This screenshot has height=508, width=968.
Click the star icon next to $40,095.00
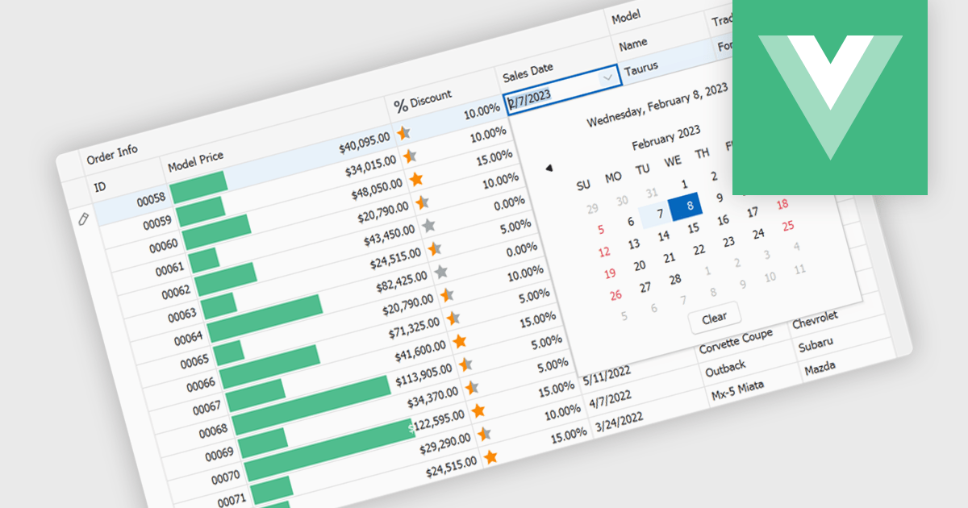(x=403, y=133)
